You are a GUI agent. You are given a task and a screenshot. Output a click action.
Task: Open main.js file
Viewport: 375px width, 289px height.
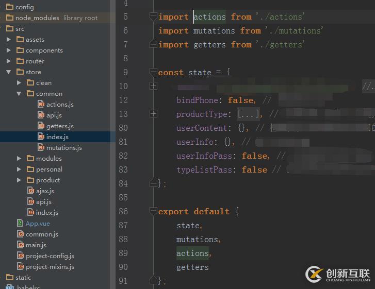pyautogui.click(x=36, y=245)
